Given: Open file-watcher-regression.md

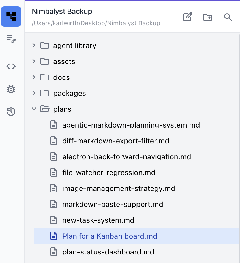Looking at the screenshot, I should coord(109,172).
